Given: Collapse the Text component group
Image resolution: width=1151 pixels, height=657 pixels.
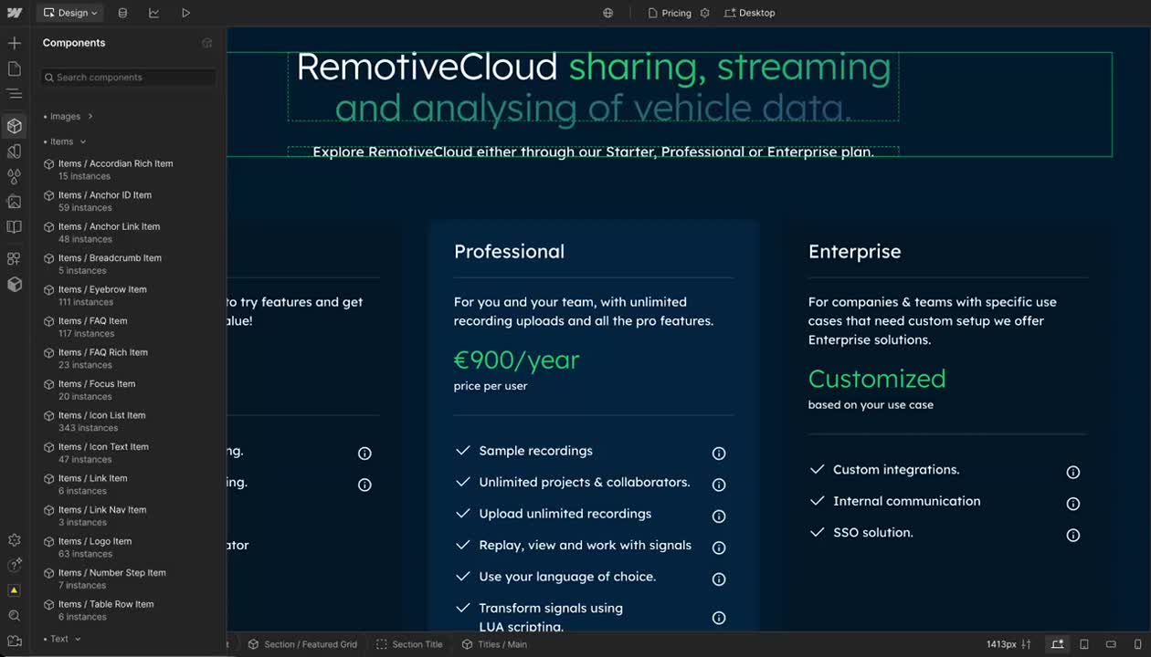Looking at the screenshot, I should click(62, 639).
